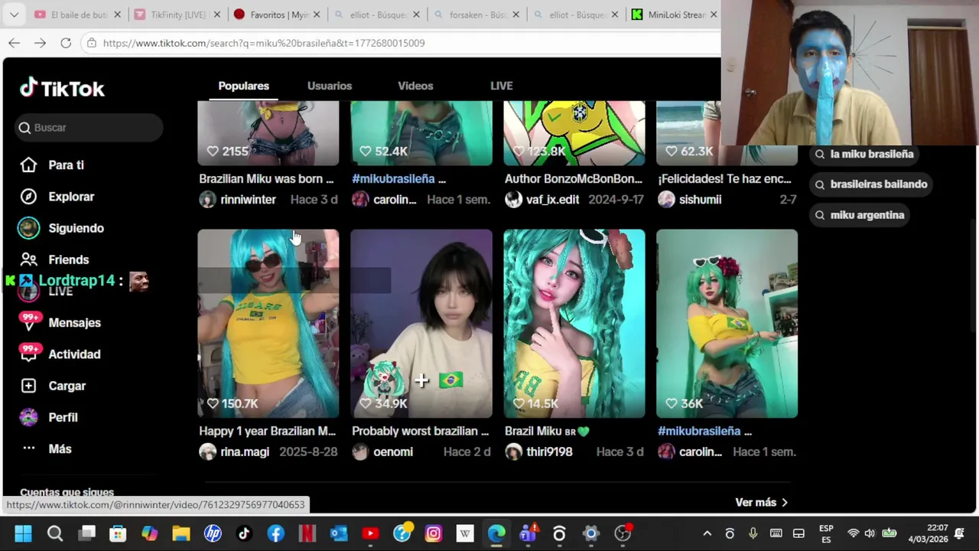The image size is (979, 551).
Task: Click Cargar upload plus icon
Action: pos(28,386)
